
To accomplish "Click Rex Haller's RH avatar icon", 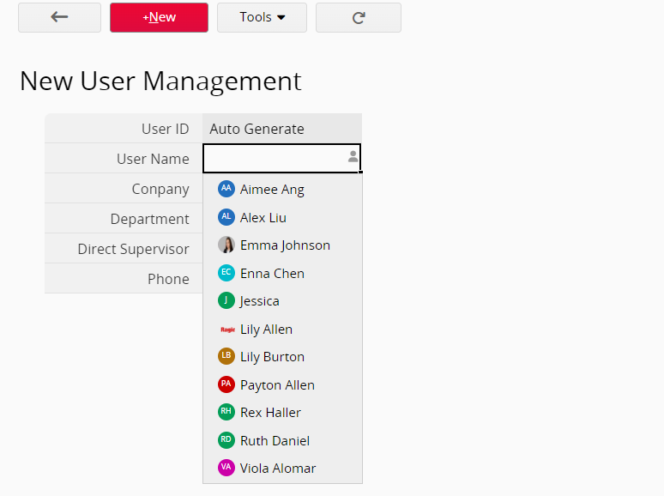I will (x=226, y=412).
